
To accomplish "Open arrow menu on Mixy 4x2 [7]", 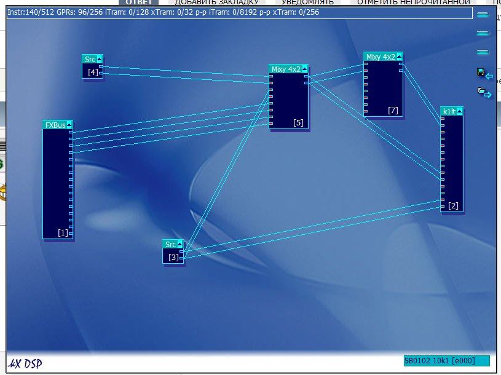I will pyautogui.click(x=400, y=57).
